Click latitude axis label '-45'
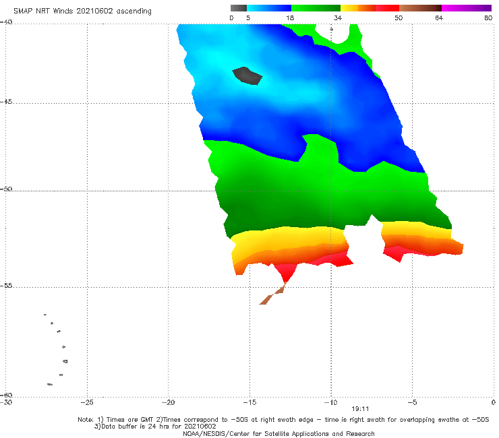Viewport: 499px width, 438px height. (6, 102)
